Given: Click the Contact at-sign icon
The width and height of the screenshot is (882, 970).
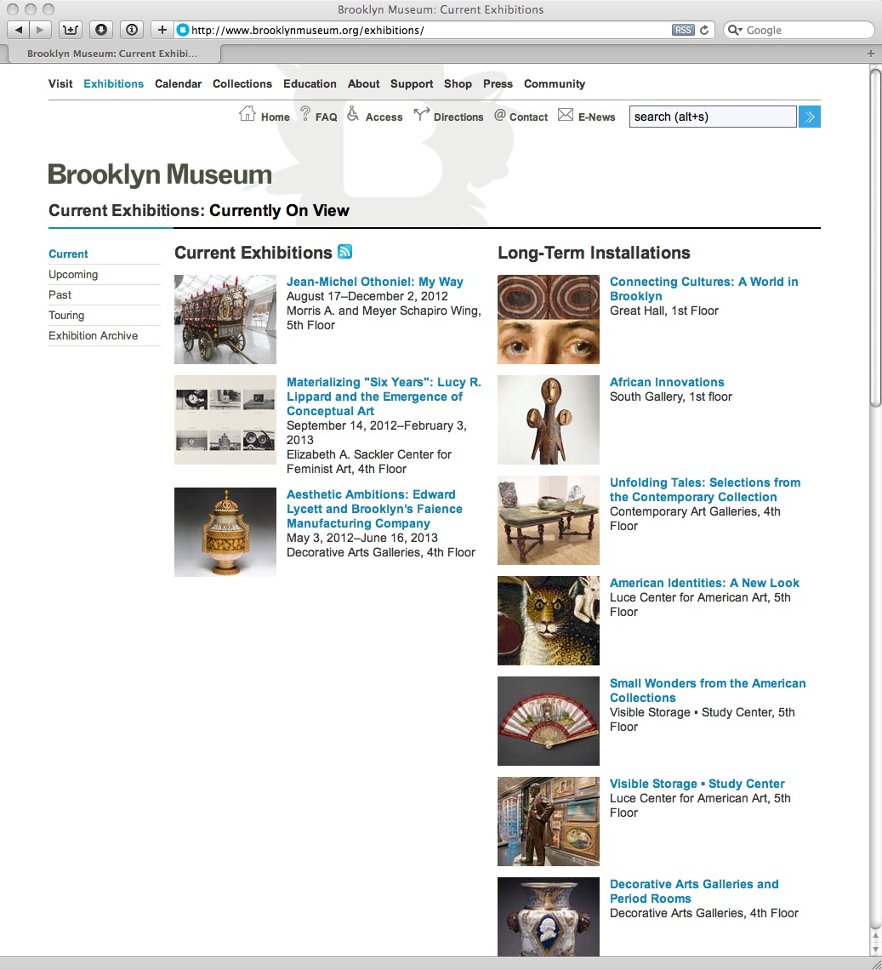Looking at the screenshot, I should (x=500, y=115).
